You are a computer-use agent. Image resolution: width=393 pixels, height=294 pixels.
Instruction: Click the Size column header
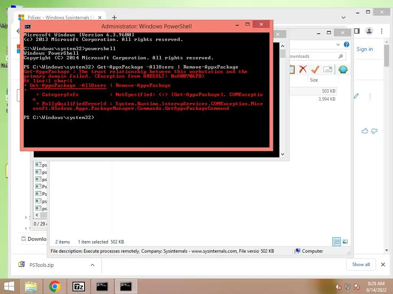314,80
